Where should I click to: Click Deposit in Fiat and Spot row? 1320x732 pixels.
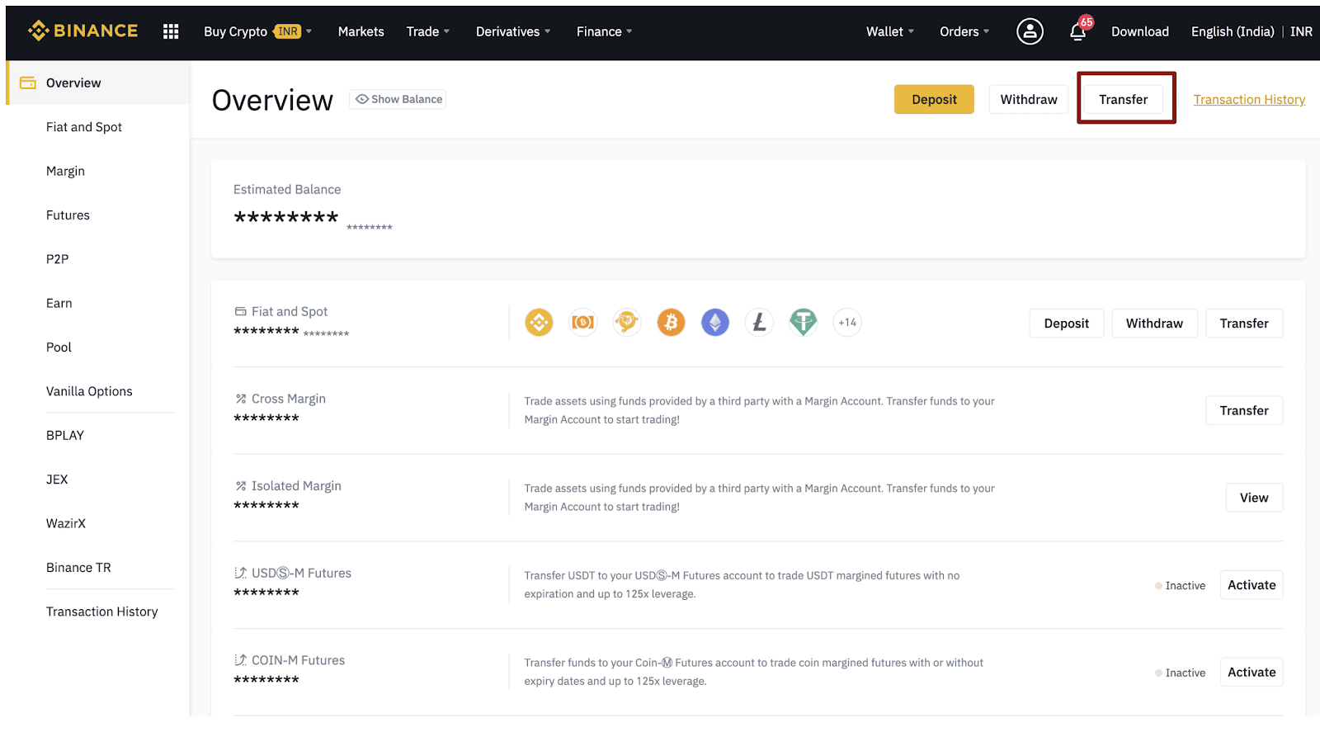(1067, 323)
